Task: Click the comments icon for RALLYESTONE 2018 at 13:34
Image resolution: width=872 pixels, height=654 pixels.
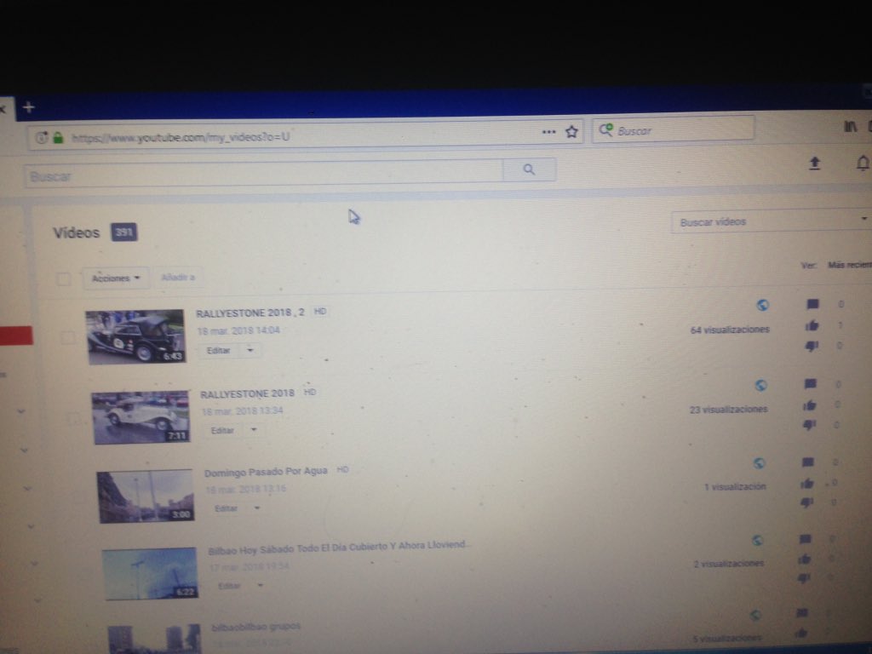Action: coord(811,384)
